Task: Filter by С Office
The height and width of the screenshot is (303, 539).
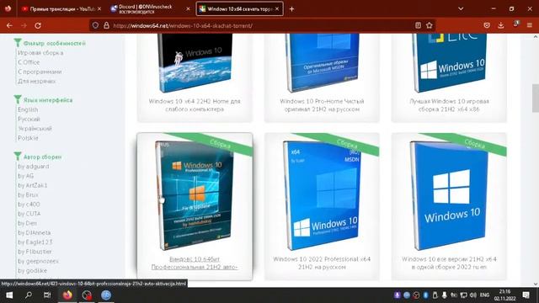Action: [x=29, y=62]
